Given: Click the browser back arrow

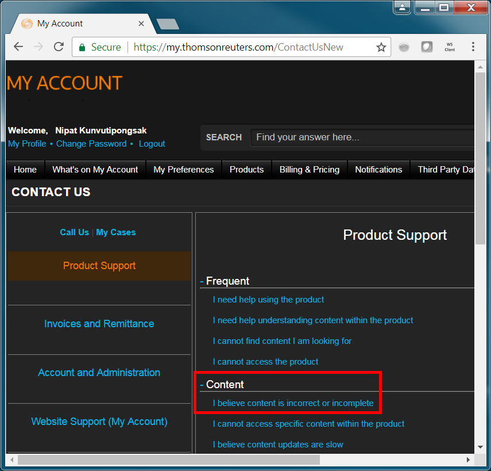Looking at the screenshot, I should click(18, 47).
